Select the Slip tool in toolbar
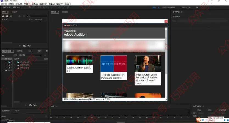The image size is (229, 123). [48, 7]
